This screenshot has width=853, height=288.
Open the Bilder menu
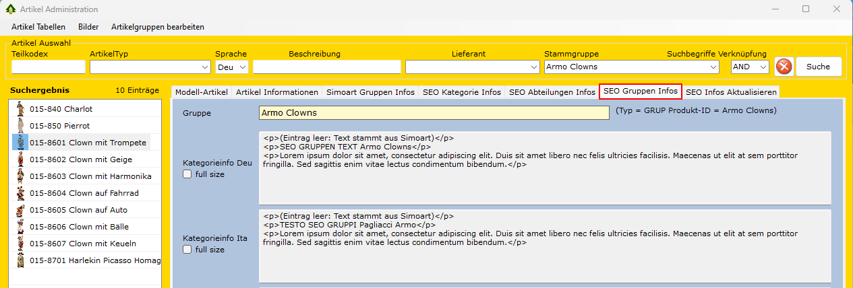coord(88,27)
